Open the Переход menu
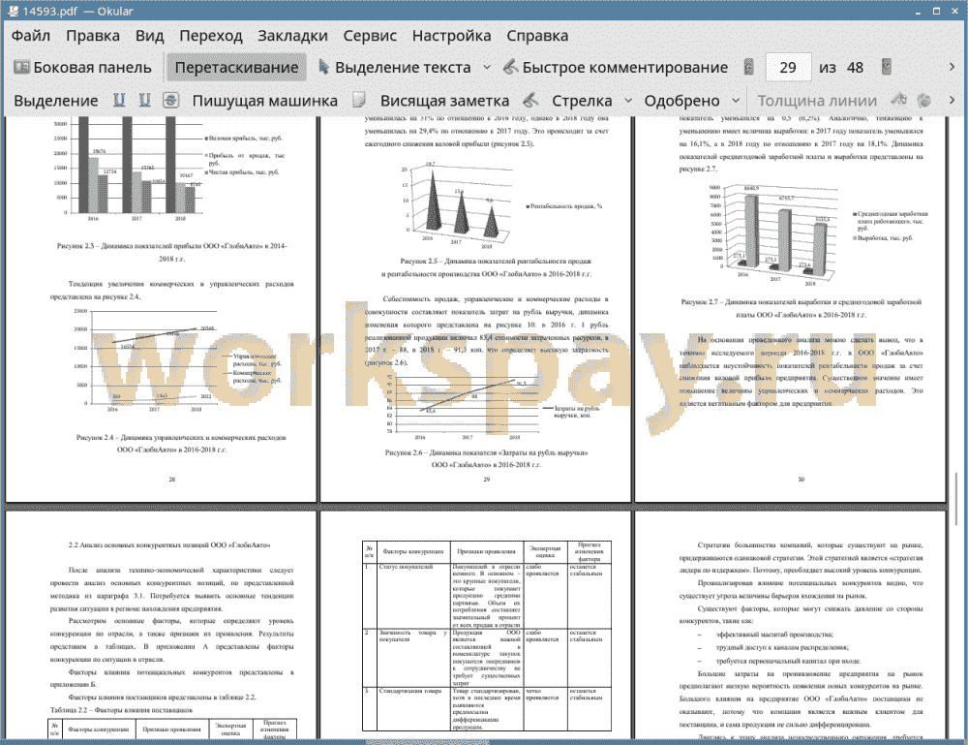This screenshot has width=968, height=745. pyautogui.click(x=210, y=36)
